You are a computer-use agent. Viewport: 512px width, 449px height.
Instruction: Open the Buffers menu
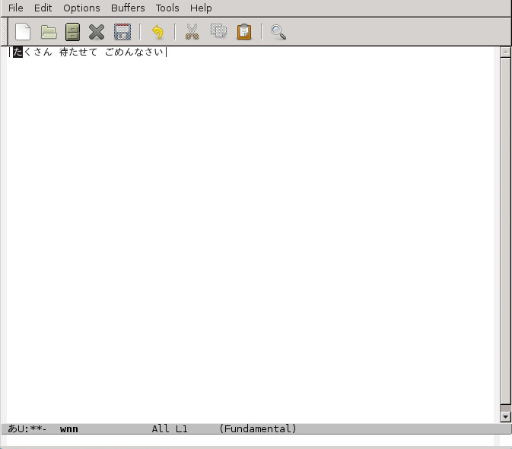[128, 8]
